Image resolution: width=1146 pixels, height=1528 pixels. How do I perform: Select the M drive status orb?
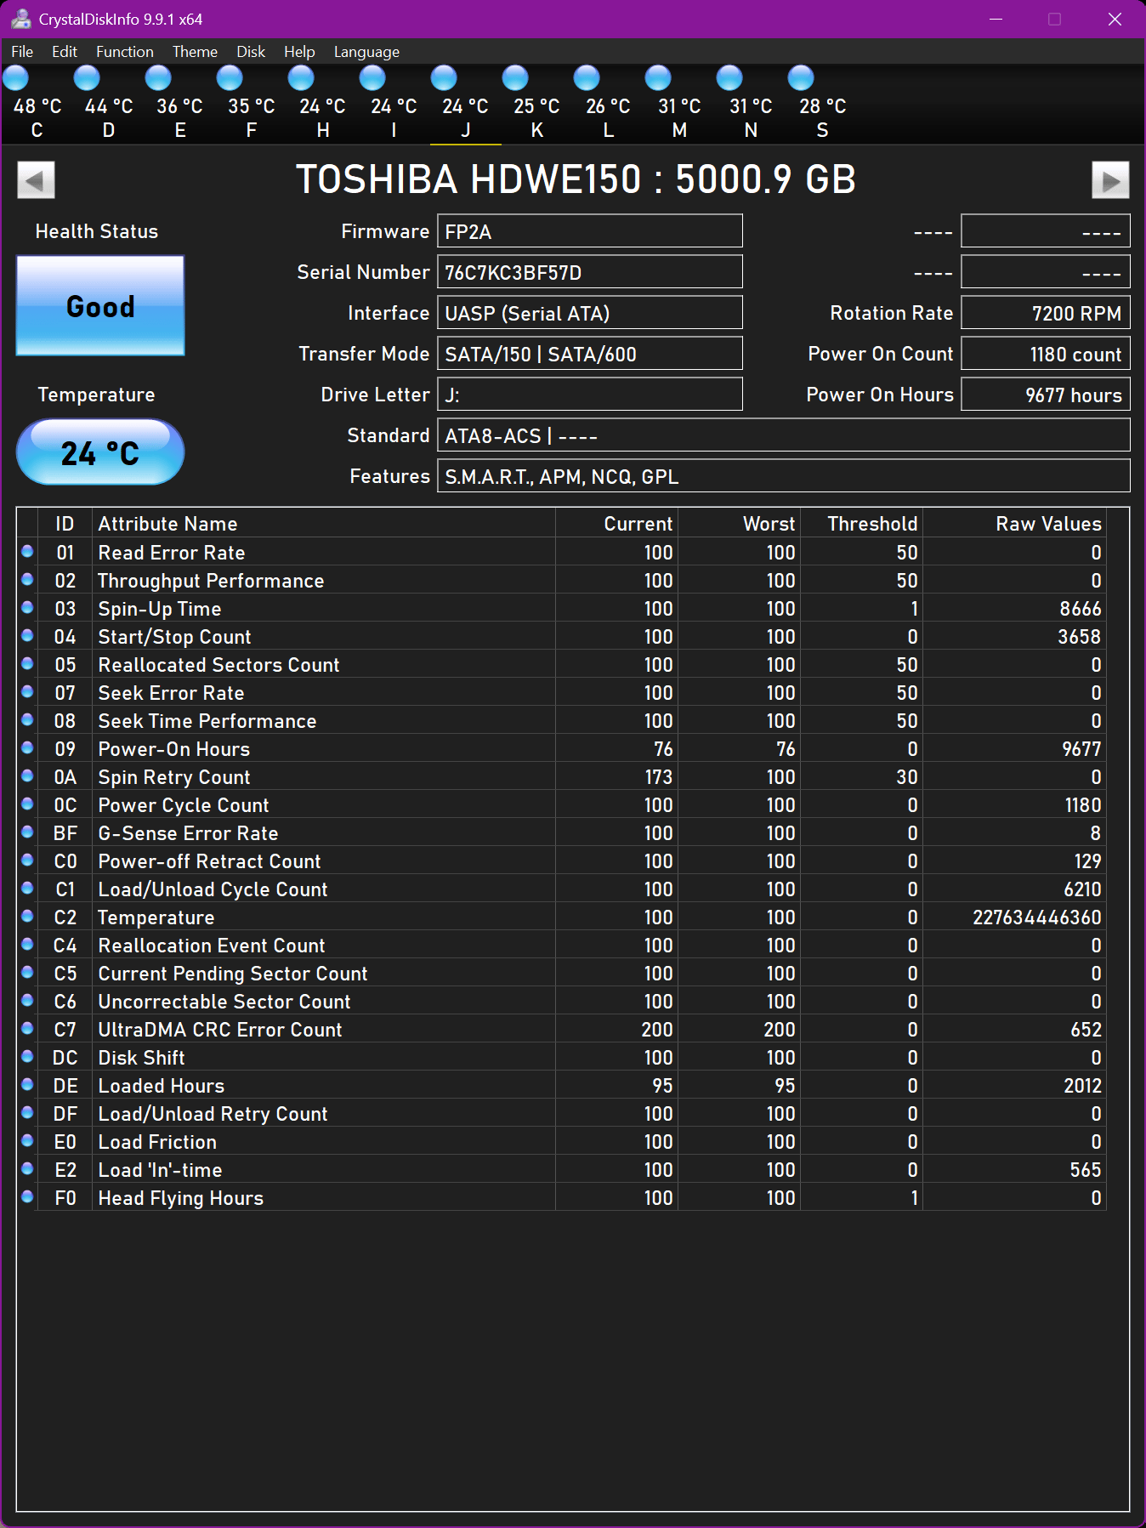point(658,78)
